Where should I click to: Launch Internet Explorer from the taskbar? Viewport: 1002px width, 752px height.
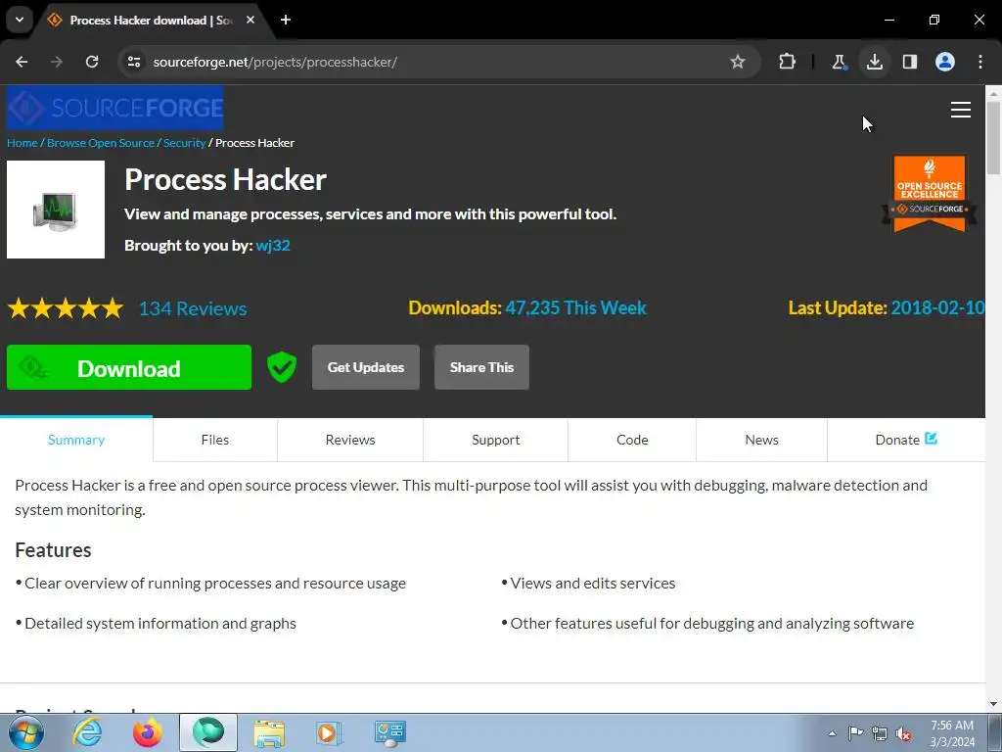click(x=87, y=732)
